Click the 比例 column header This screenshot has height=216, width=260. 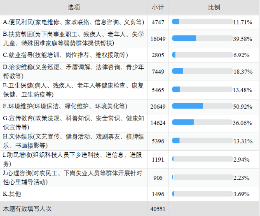tap(214, 7)
